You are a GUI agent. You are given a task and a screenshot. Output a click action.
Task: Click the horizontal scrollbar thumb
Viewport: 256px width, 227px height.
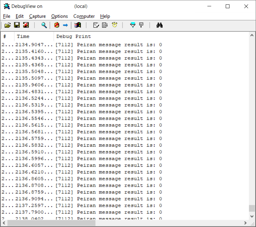click(51, 223)
